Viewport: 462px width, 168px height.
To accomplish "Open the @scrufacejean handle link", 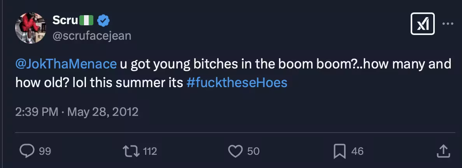I will 92,36.
